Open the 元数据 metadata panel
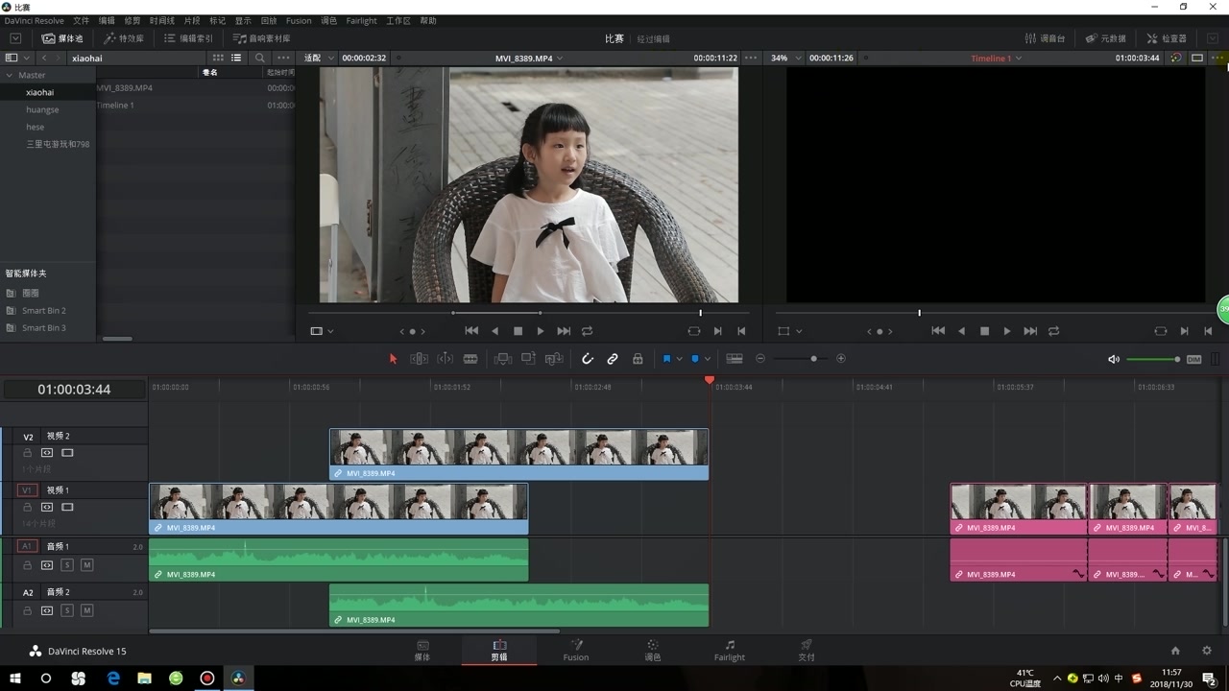The image size is (1229, 691). (1106, 38)
